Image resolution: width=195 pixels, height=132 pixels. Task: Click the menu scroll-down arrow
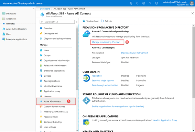tap(77, 131)
